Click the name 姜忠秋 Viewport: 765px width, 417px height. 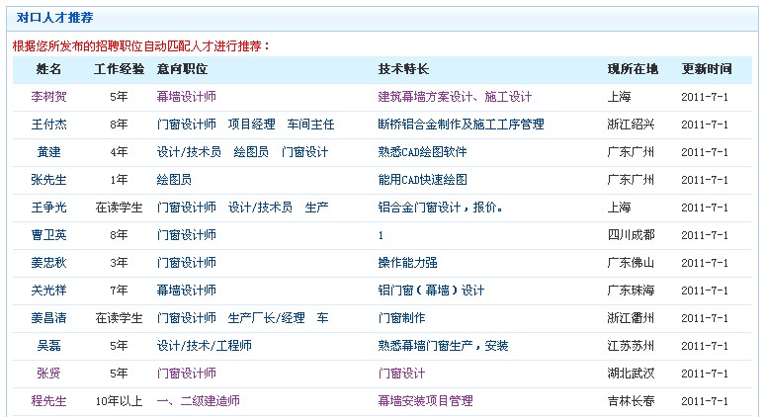[x=48, y=263]
